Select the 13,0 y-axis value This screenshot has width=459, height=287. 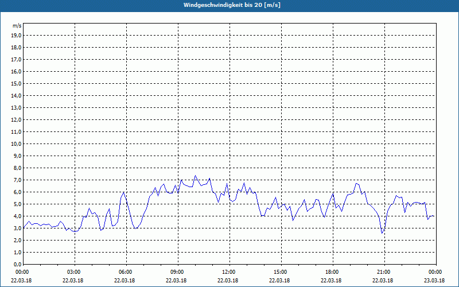point(15,107)
